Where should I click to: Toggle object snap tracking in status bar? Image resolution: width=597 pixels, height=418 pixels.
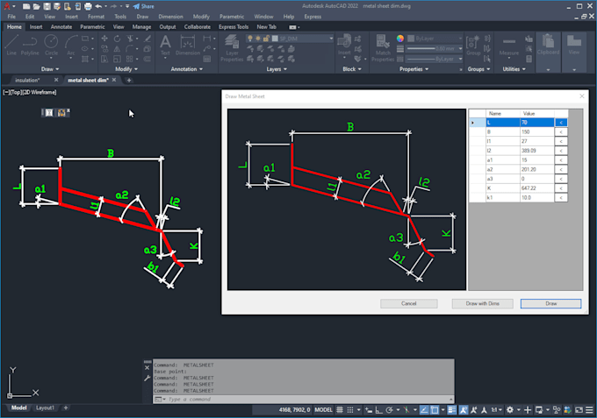pos(424,409)
